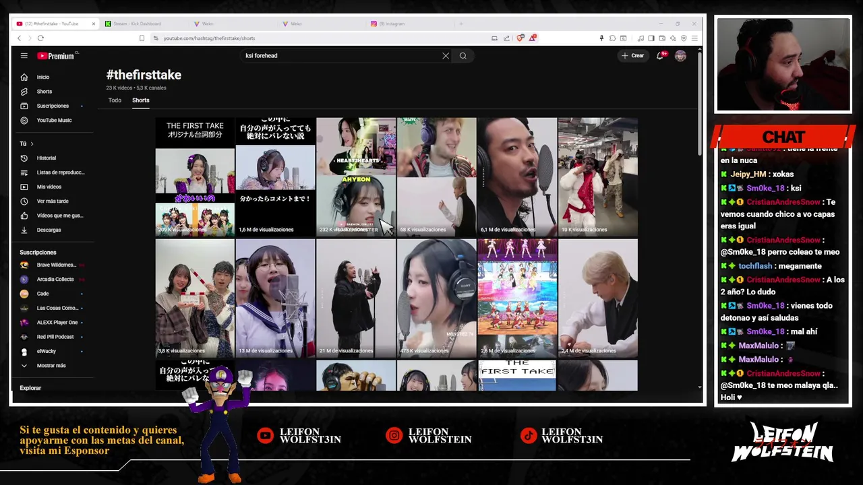Clear the search text with the X icon
This screenshot has height=485, width=863.
[x=446, y=56]
